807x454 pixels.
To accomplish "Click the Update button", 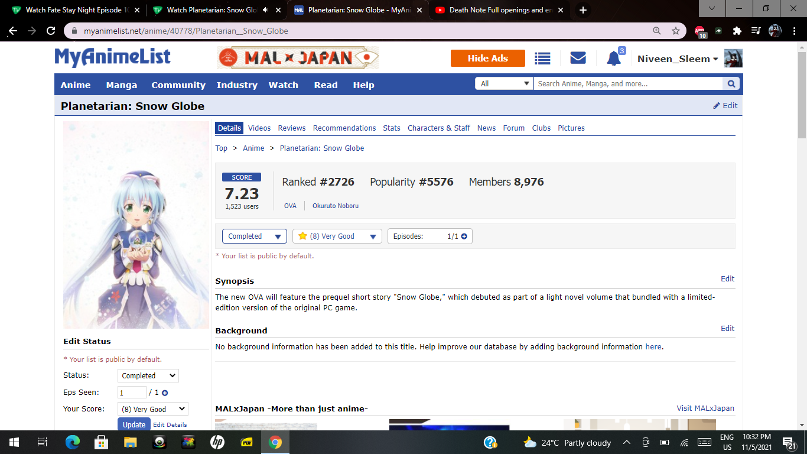I will click(x=134, y=424).
